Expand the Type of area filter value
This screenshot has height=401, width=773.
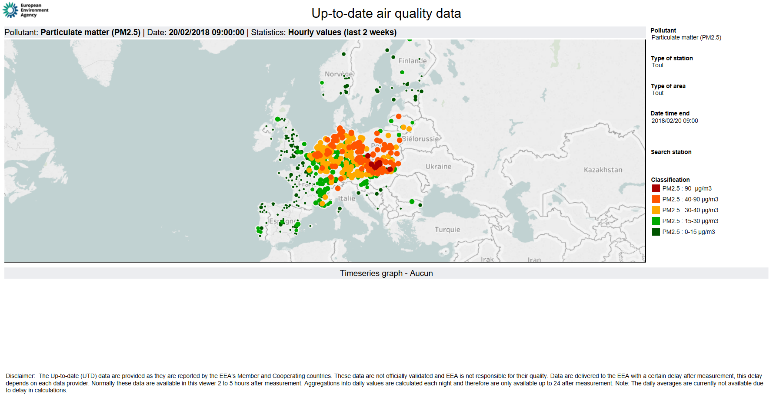(x=657, y=93)
